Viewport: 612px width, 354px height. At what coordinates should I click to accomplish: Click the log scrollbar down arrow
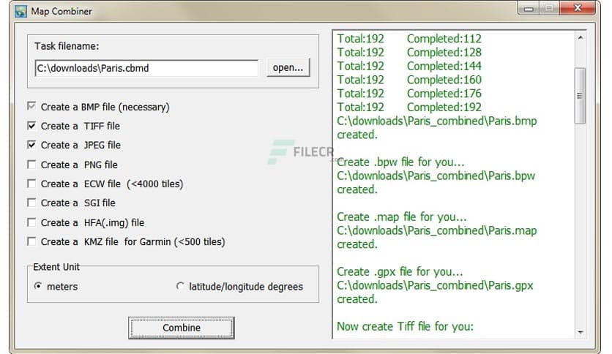coord(581,332)
